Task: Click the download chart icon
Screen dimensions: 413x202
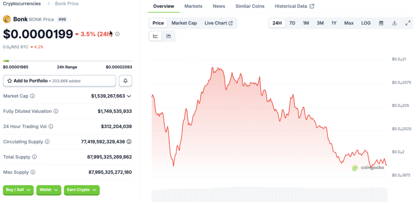Action: pyautogui.click(x=395, y=23)
